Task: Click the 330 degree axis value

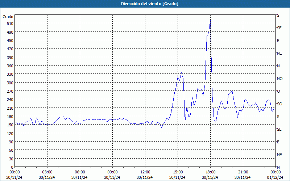Action: click(x=10, y=74)
